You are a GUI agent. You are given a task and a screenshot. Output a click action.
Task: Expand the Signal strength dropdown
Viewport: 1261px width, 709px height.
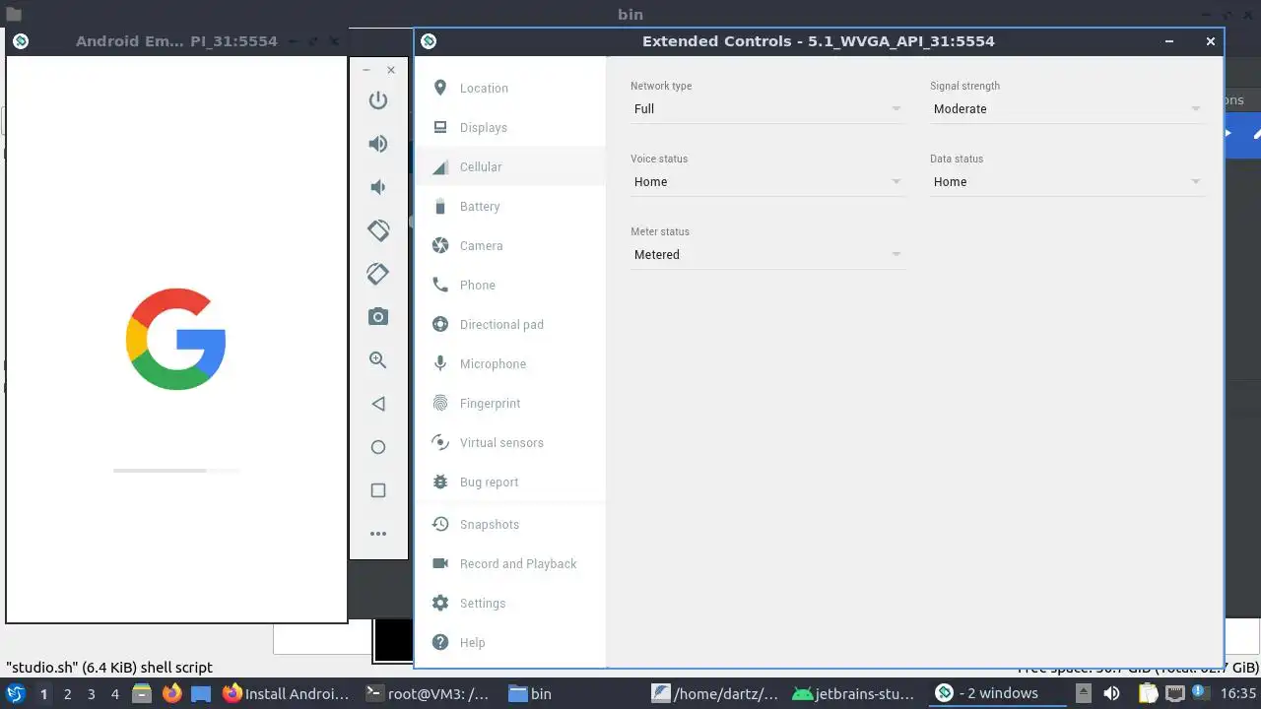(x=1067, y=109)
